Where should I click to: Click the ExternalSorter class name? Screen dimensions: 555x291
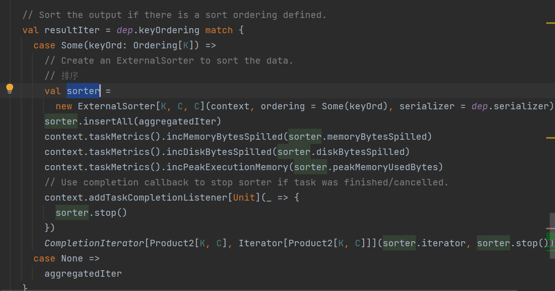pyautogui.click(x=116, y=106)
